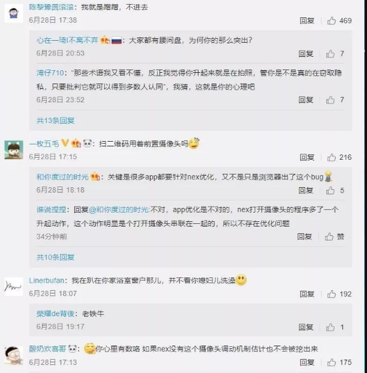
Task: Like the reply posted at 20:53
Action: point(330,53)
